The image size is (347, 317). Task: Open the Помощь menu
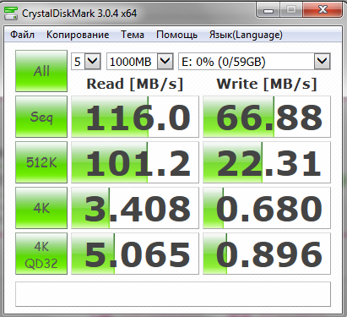176,35
